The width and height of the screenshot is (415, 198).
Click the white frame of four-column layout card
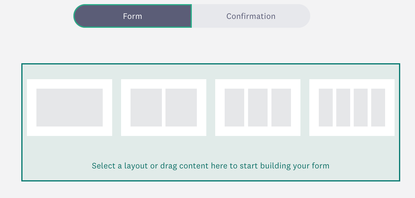click(352, 84)
